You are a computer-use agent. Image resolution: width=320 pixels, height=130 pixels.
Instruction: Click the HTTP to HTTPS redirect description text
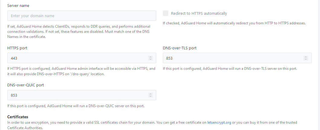[x=234, y=23]
